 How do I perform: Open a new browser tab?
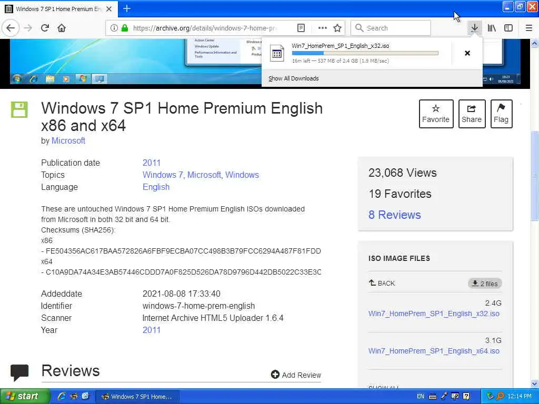tap(127, 8)
